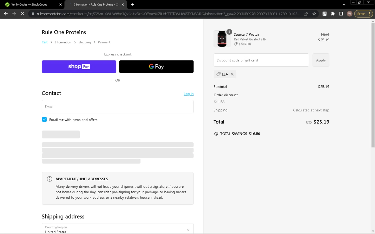Click the gray extension icon beside star
375x234 pixels.
[x=324, y=14]
